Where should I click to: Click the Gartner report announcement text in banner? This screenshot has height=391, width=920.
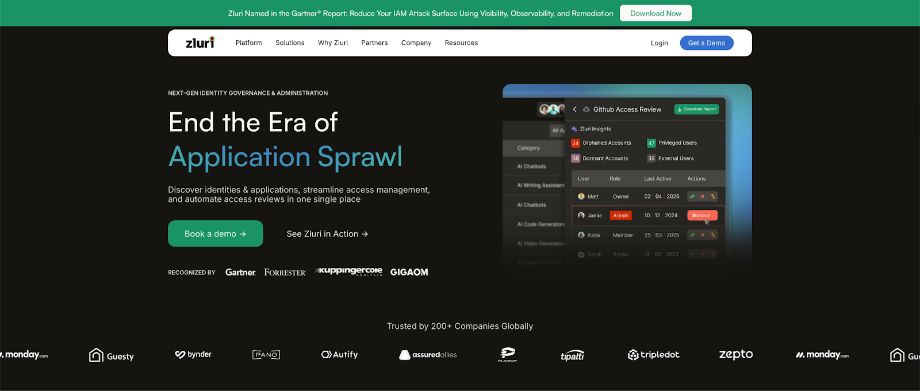pyautogui.click(x=421, y=13)
